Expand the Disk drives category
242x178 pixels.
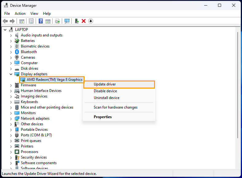point(11,69)
